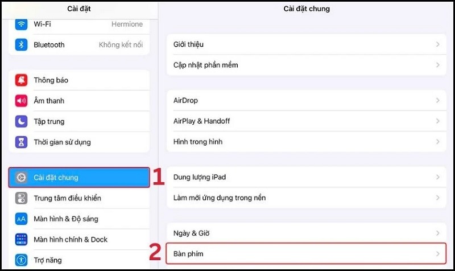Viewport: 455px width, 271px height.
Task: Expand Giới thiệu with its chevron
Action: [x=437, y=44]
